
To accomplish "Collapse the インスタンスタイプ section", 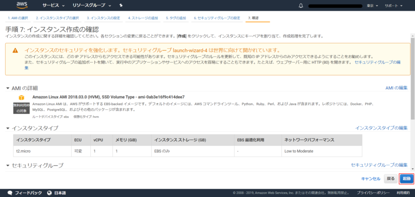I will tap(8, 128).
